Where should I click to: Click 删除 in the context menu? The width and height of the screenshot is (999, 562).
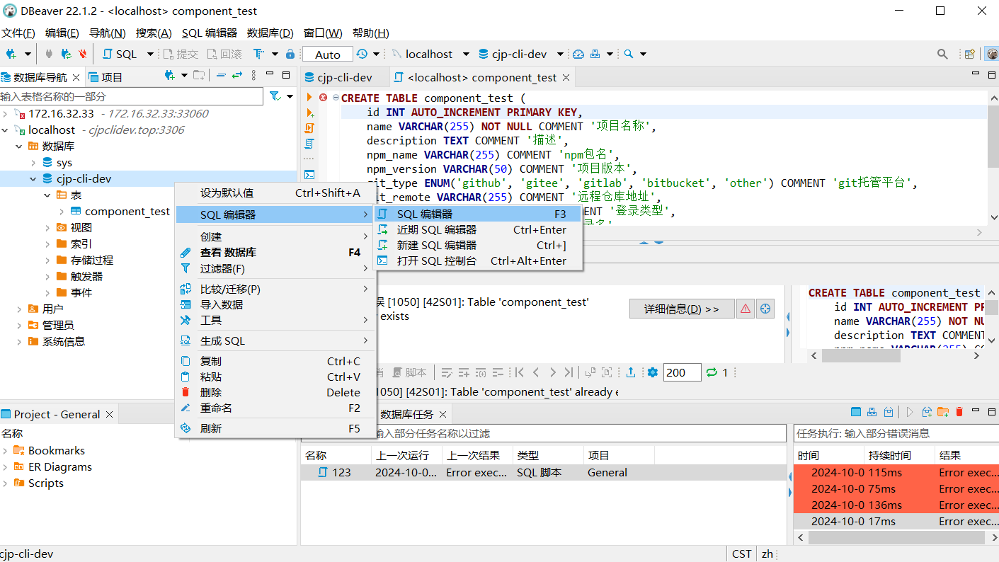[275, 392]
